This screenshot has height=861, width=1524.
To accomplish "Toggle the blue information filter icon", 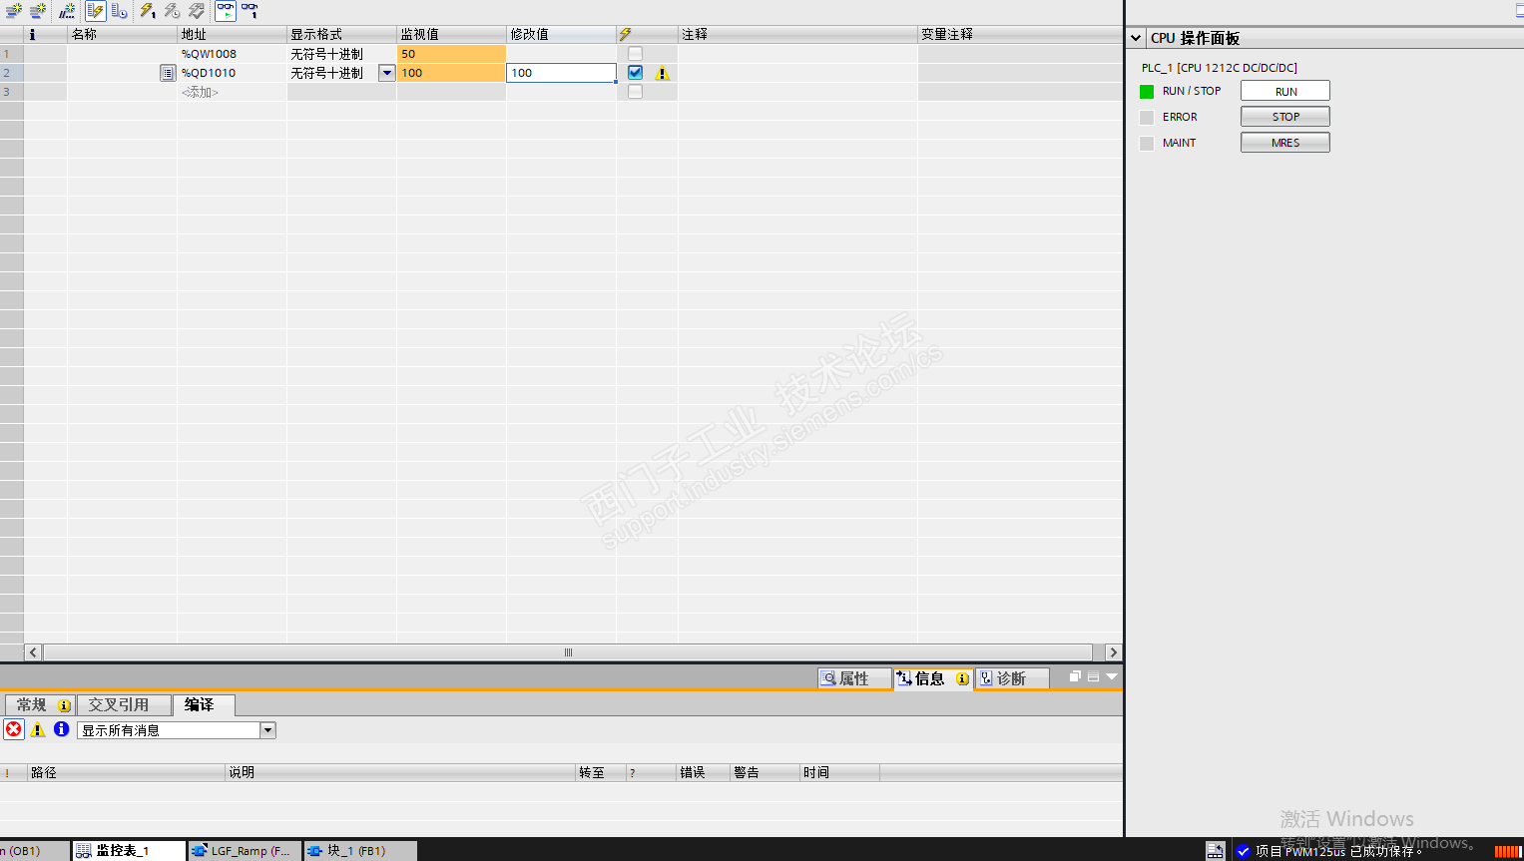I will pyautogui.click(x=62, y=729).
